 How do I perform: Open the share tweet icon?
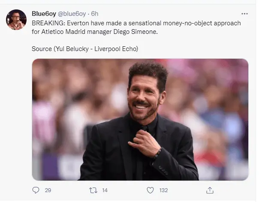pos(210,190)
